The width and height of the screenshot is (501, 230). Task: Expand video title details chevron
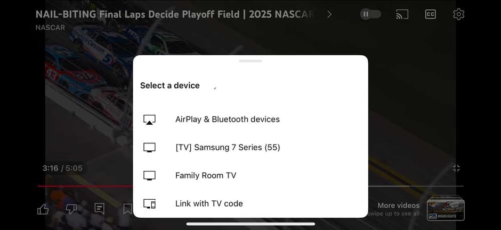(x=329, y=14)
